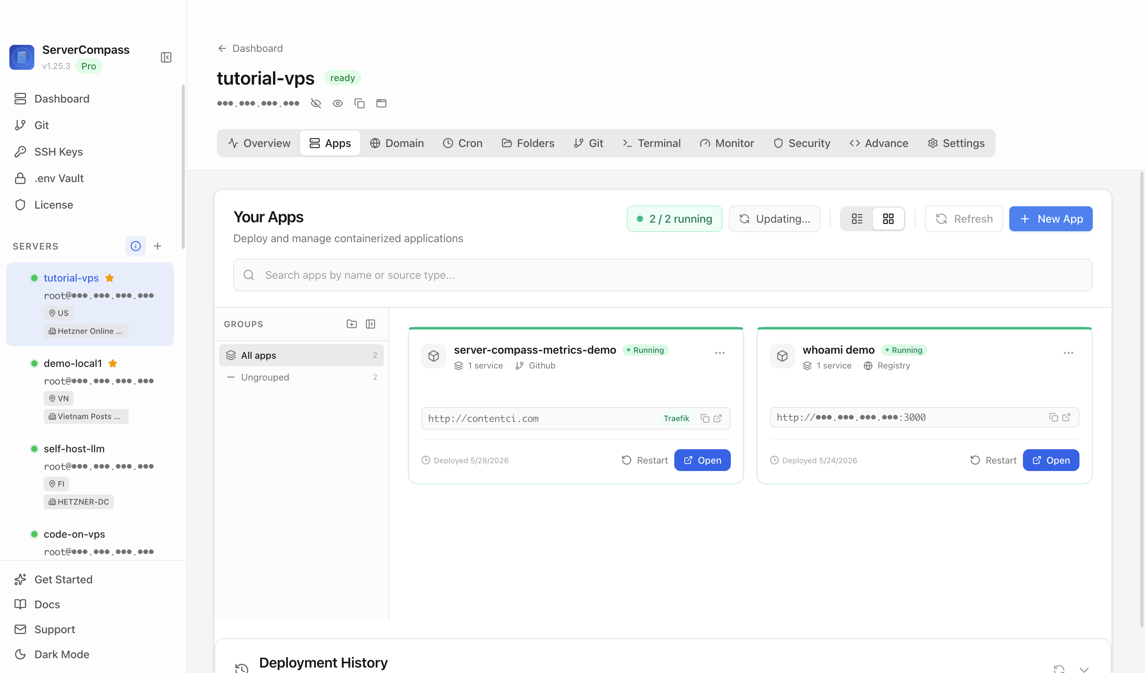
Task: Click the whoami demo app cube icon
Action: (x=782, y=356)
